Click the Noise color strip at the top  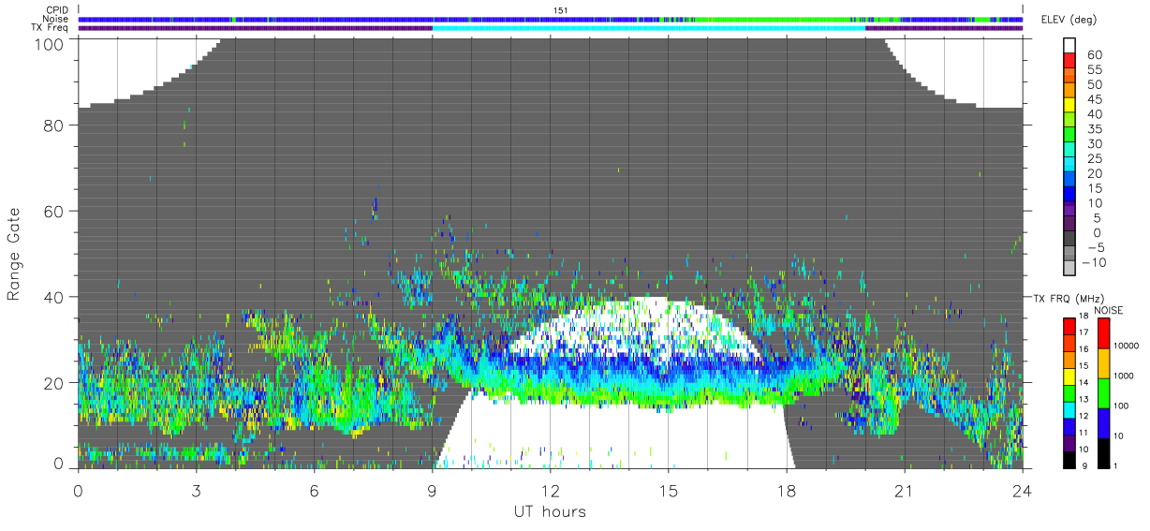(551, 19)
